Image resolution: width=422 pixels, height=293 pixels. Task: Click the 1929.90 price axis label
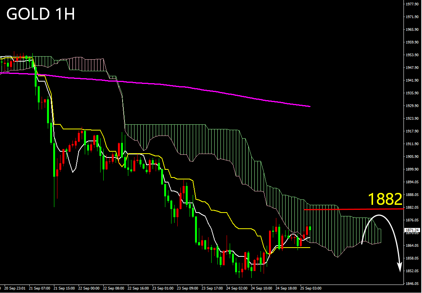coord(412,106)
